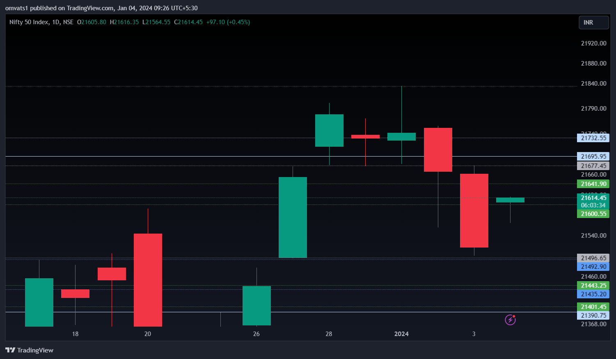Viewport: 616px width, 359px height.
Task: Click date label 3 on time axis
Action: [x=474, y=334]
